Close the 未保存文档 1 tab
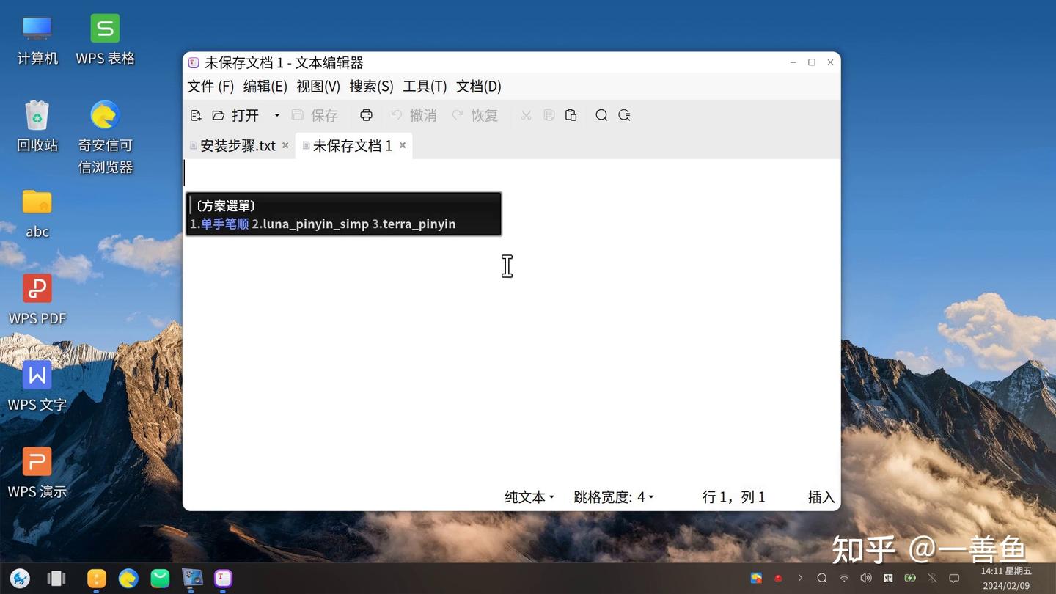 click(x=402, y=145)
